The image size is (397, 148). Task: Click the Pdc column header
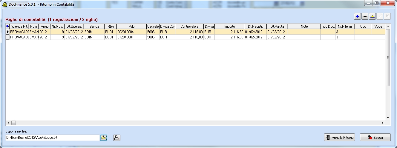pyautogui.click(x=131, y=27)
